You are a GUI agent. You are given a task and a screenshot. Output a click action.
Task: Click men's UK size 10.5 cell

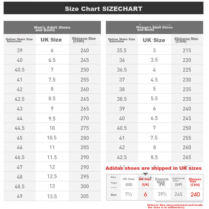52,138
